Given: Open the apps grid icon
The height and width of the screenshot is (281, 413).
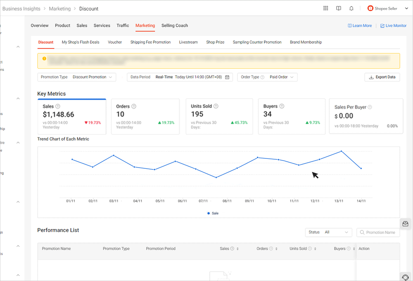Looking at the screenshot, I should 325,8.
